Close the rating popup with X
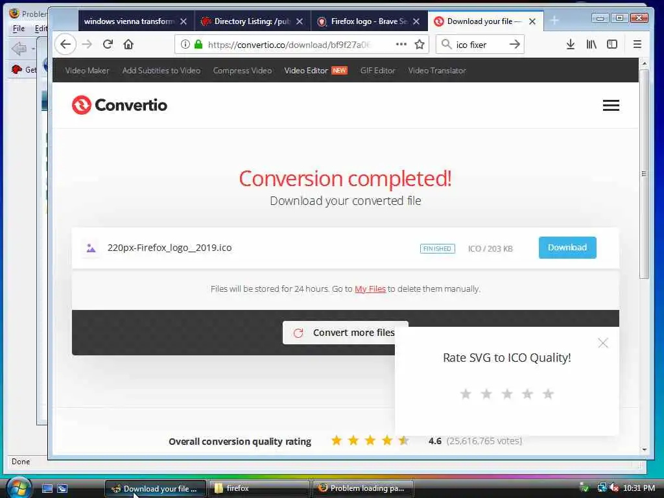The height and width of the screenshot is (498, 664). click(x=603, y=342)
